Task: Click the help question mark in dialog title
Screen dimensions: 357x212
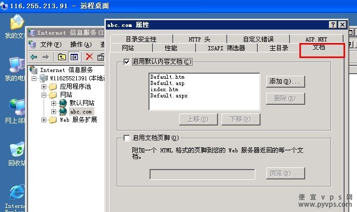Action: coord(333,24)
